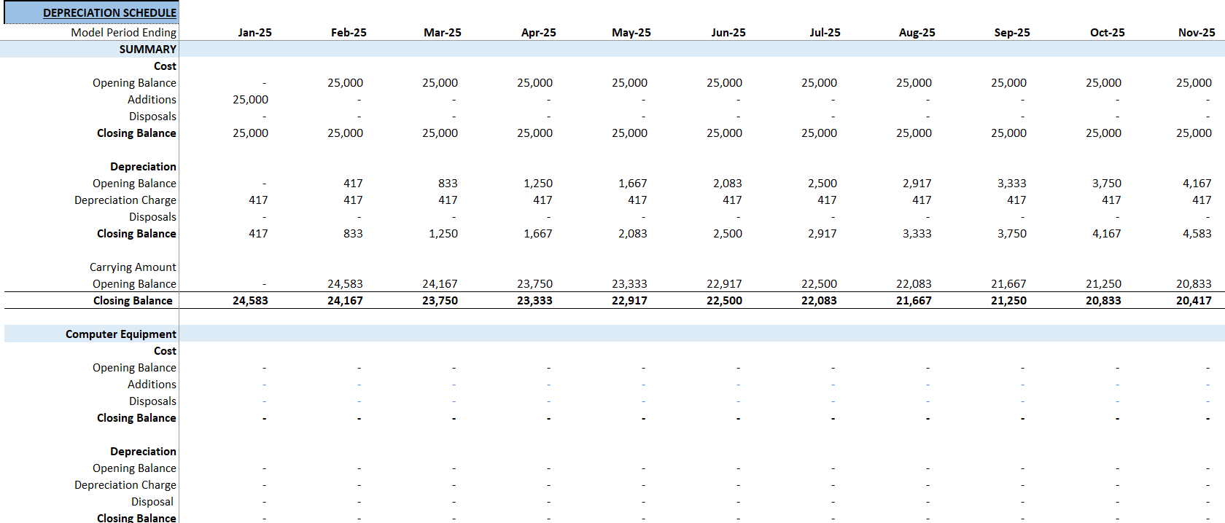Select Mar-25 Depreciation Opening Balance 833
The width and height of the screenshot is (1225, 523).
[448, 184]
